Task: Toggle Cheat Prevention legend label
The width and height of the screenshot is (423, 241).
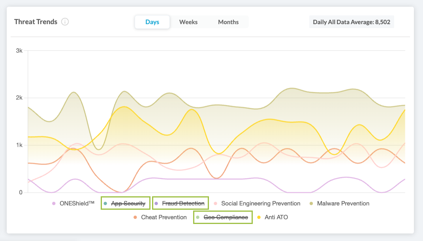Action: coord(164,217)
